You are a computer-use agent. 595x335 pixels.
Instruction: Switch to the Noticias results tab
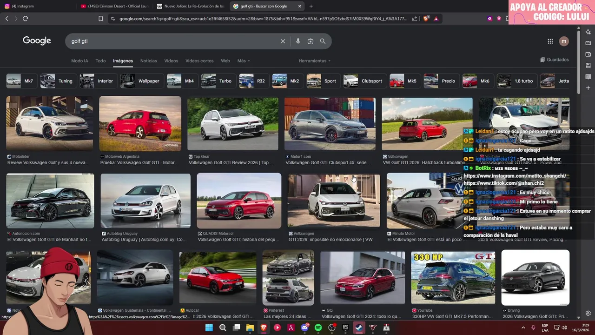click(149, 61)
